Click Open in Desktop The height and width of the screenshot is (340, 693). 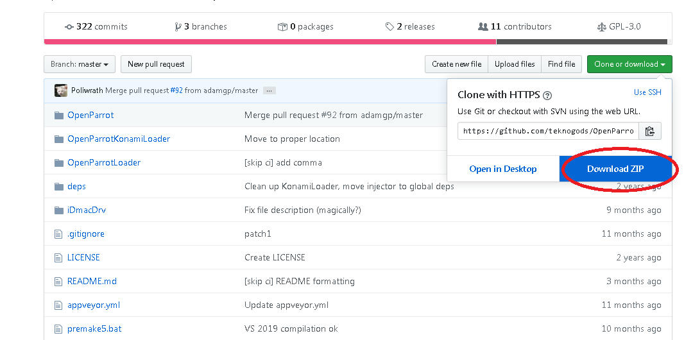(503, 169)
